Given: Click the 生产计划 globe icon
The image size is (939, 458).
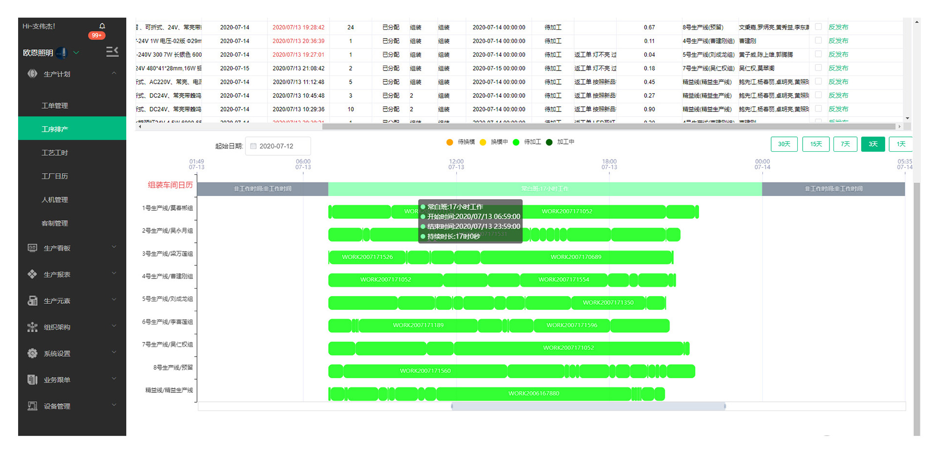Looking at the screenshot, I should (x=32, y=74).
